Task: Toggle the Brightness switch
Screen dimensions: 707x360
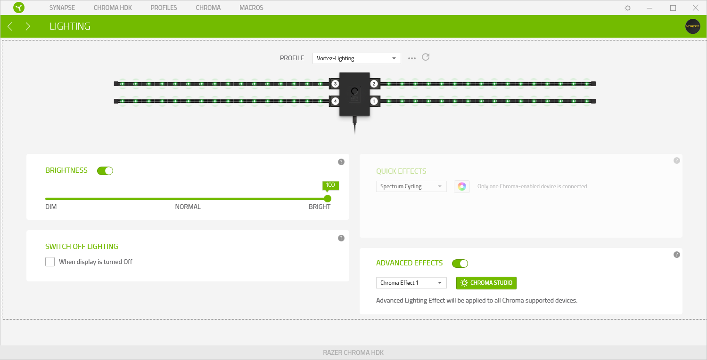Action: coord(105,171)
